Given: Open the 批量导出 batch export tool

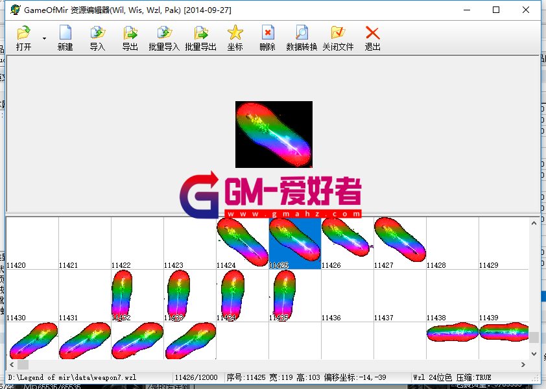Looking at the screenshot, I should 200,38.
